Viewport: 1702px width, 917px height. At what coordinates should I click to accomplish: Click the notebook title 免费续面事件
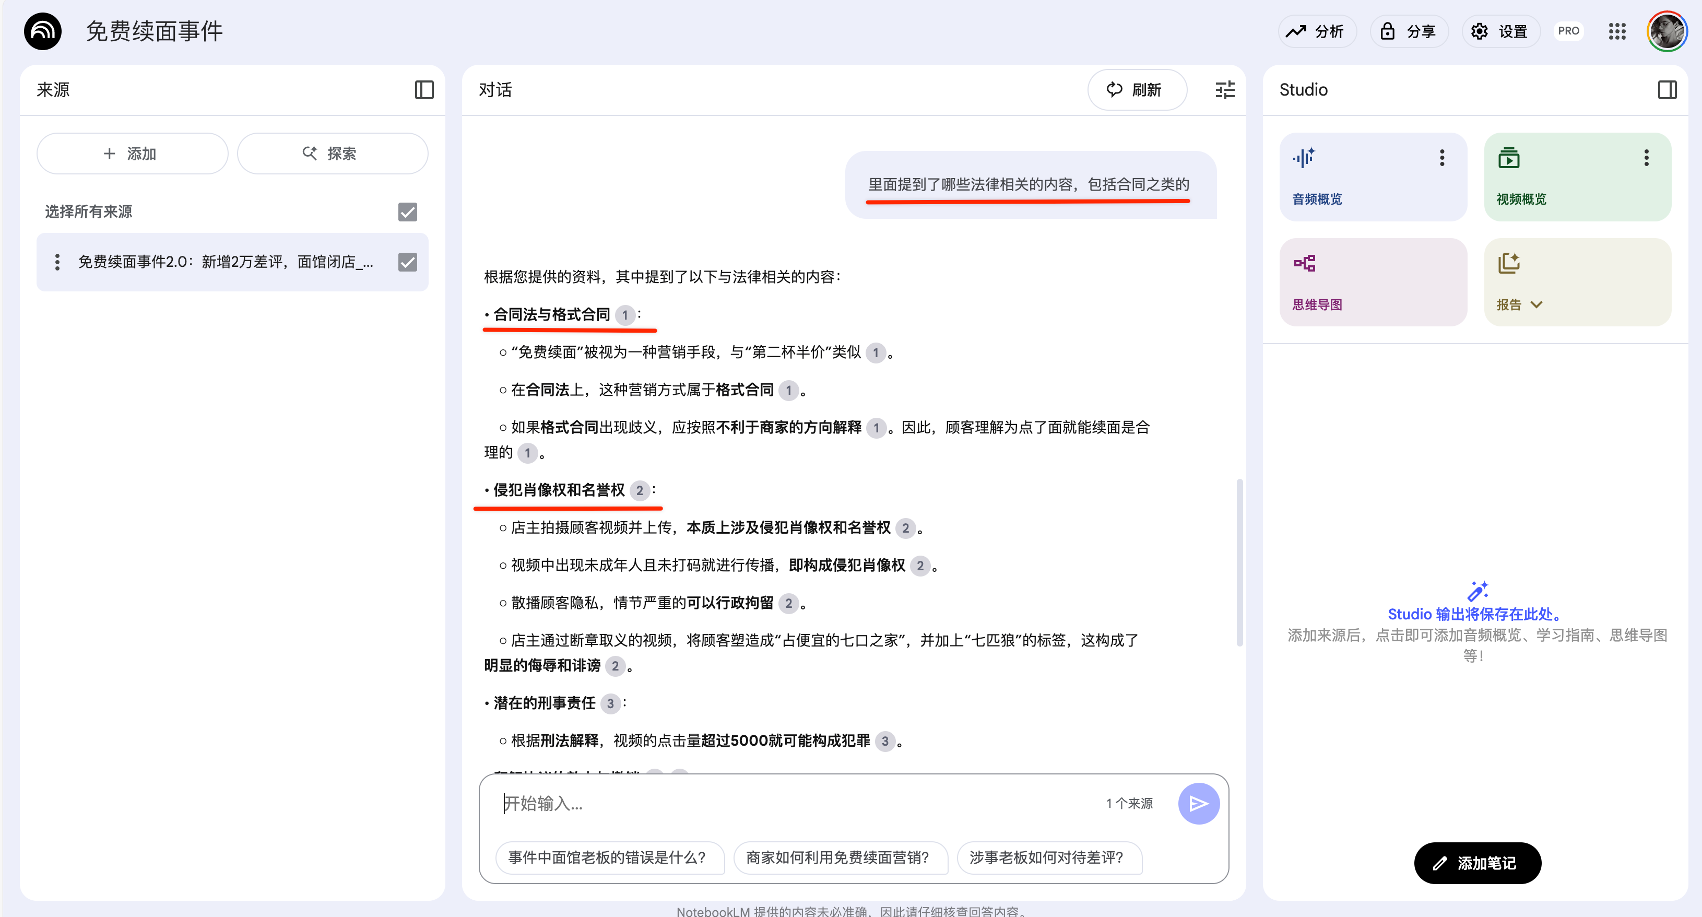point(154,31)
